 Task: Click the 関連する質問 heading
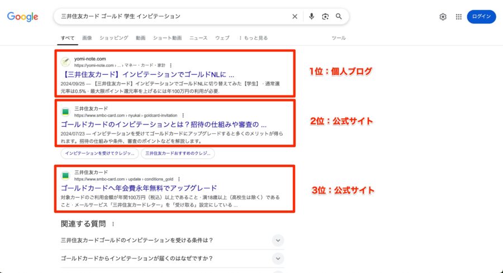[x=83, y=224]
